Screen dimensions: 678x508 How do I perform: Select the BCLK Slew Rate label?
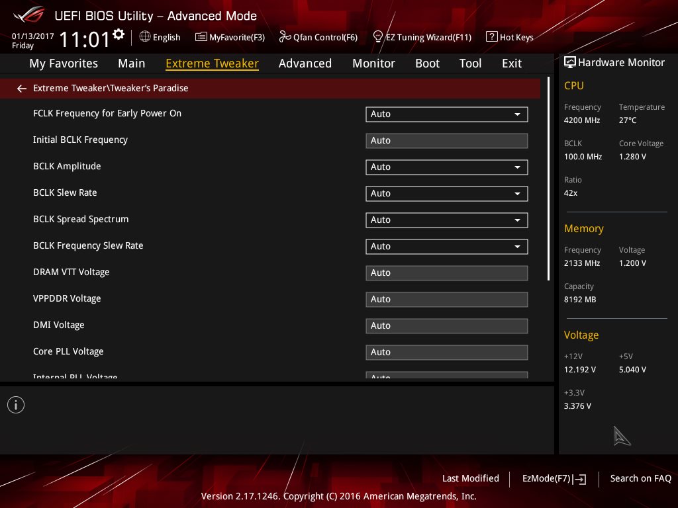coord(65,192)
